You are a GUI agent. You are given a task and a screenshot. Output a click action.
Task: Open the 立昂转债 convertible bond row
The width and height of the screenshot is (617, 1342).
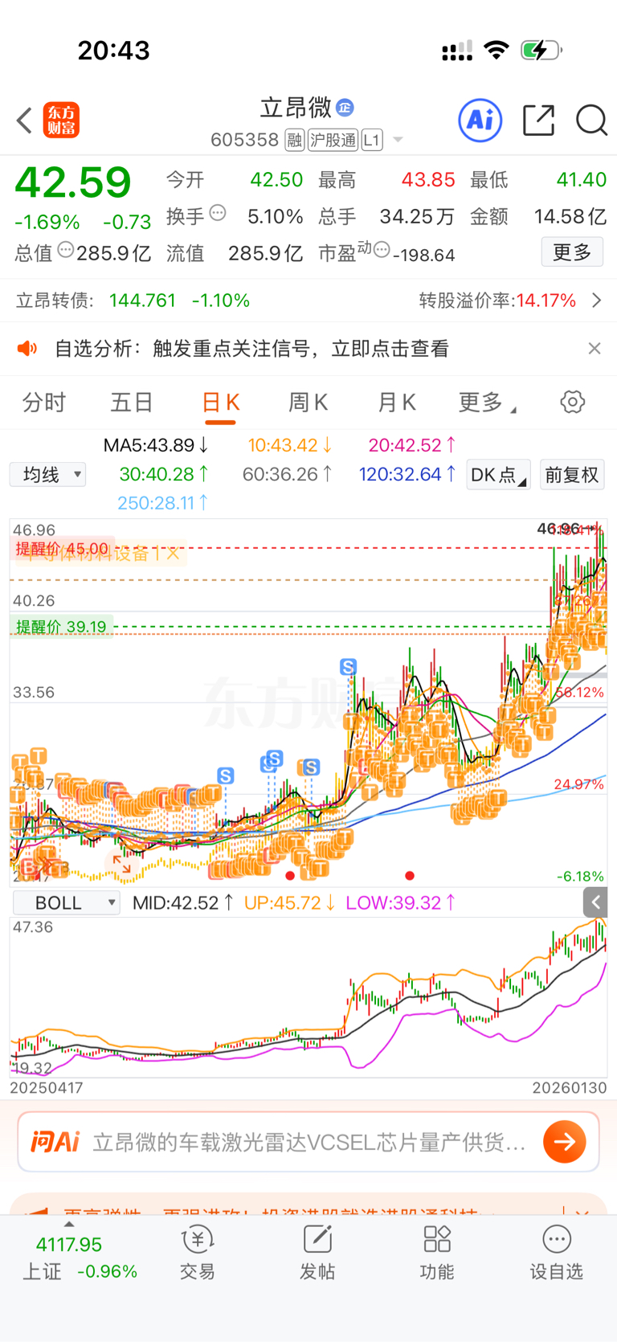coord(308,301)
